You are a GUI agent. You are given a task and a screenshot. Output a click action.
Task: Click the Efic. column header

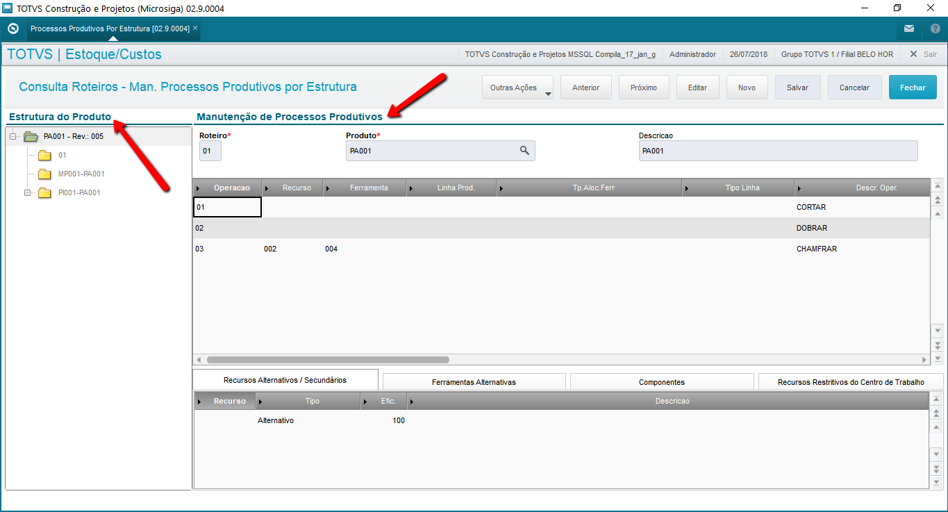click(384, 401)
